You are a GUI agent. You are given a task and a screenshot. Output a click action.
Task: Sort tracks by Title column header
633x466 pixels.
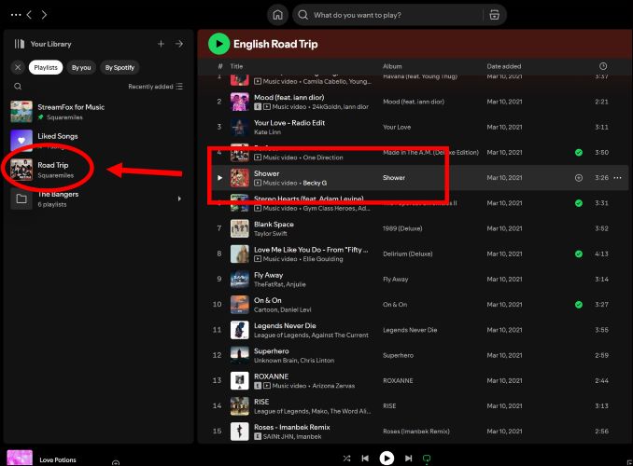pos(236,66)
